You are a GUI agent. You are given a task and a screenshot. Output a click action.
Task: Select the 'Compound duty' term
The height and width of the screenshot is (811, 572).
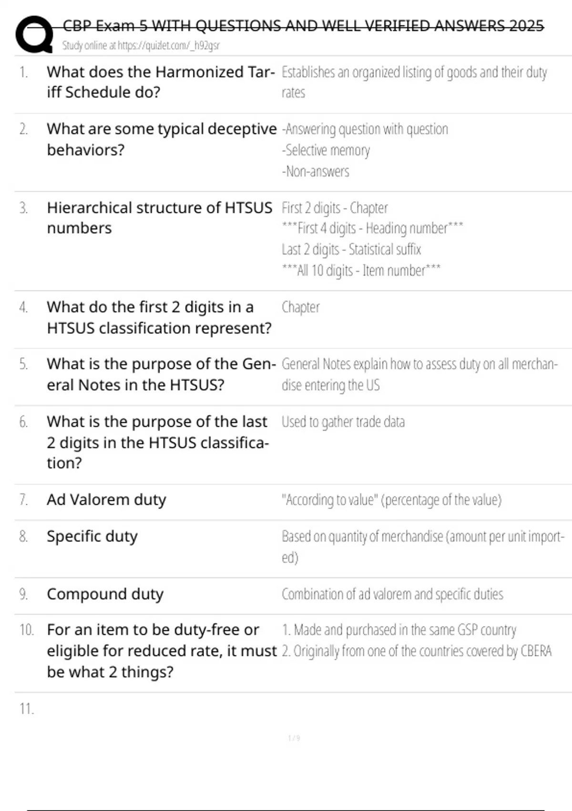pyautogui.click(x=105, y=594)
